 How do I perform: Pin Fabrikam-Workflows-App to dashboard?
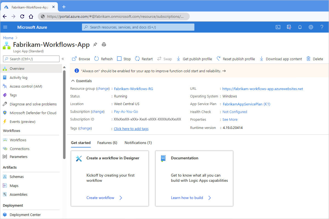point(95,44)
